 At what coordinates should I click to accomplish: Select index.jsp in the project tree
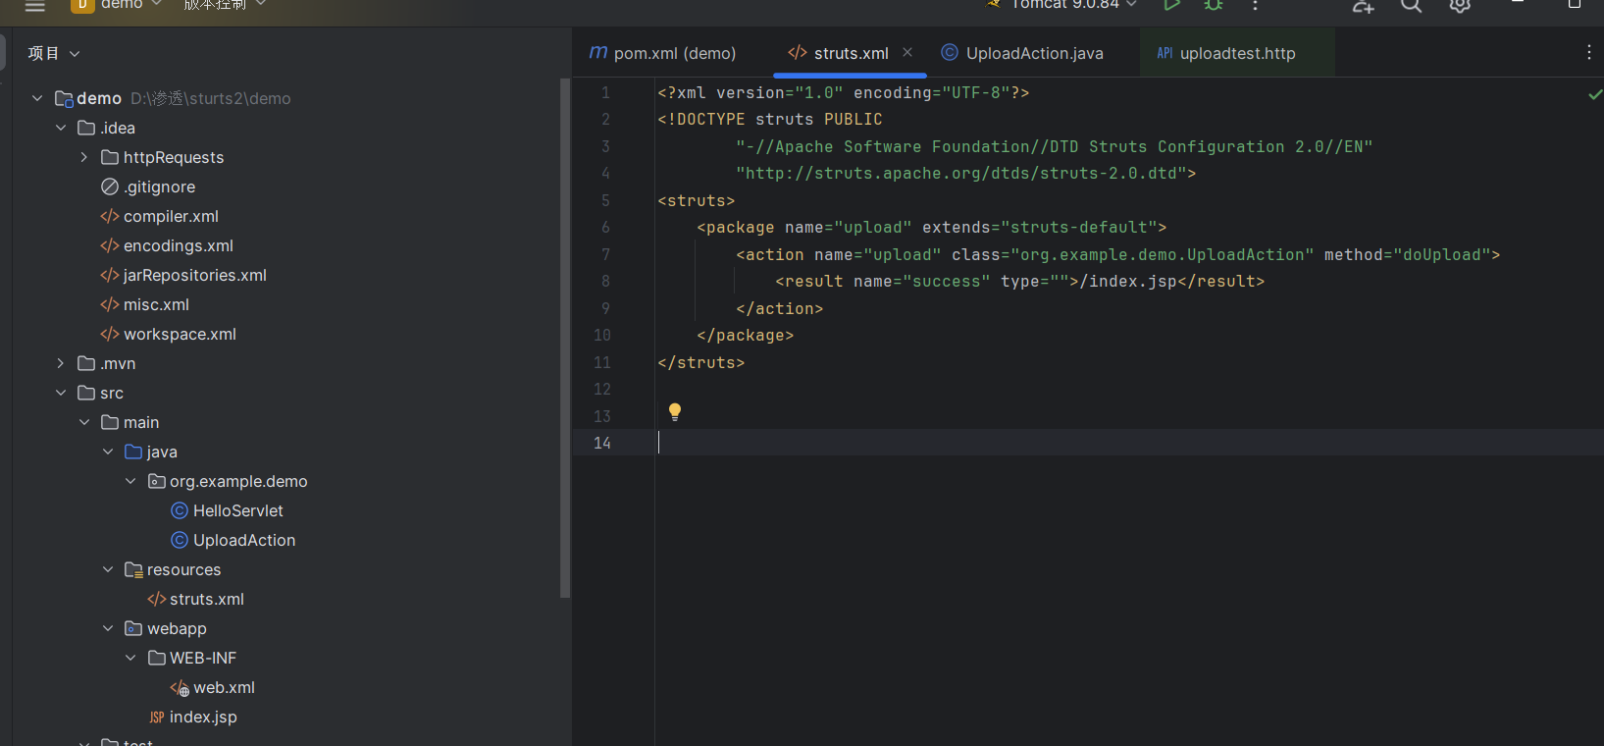(x=203, y=717)
